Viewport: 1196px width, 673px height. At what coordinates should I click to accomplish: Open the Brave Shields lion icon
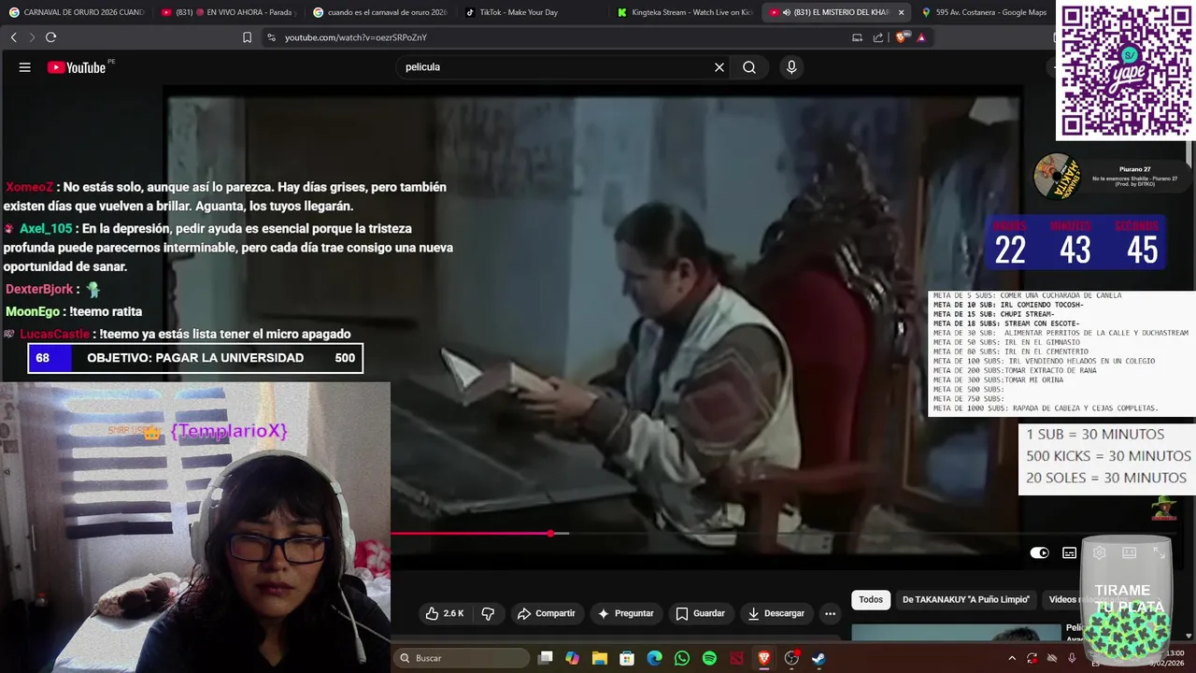click(x=901, y=37)
